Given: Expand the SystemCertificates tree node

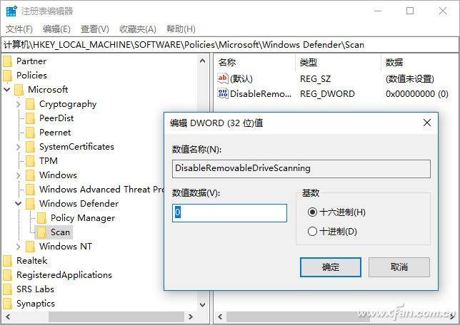Looking at the screenshot, I should (19, 147).
